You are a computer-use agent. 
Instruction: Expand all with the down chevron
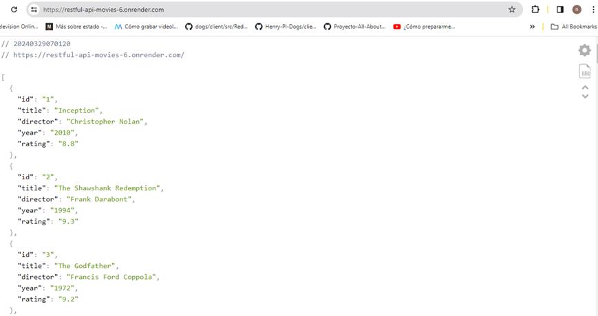coord(585,96)
